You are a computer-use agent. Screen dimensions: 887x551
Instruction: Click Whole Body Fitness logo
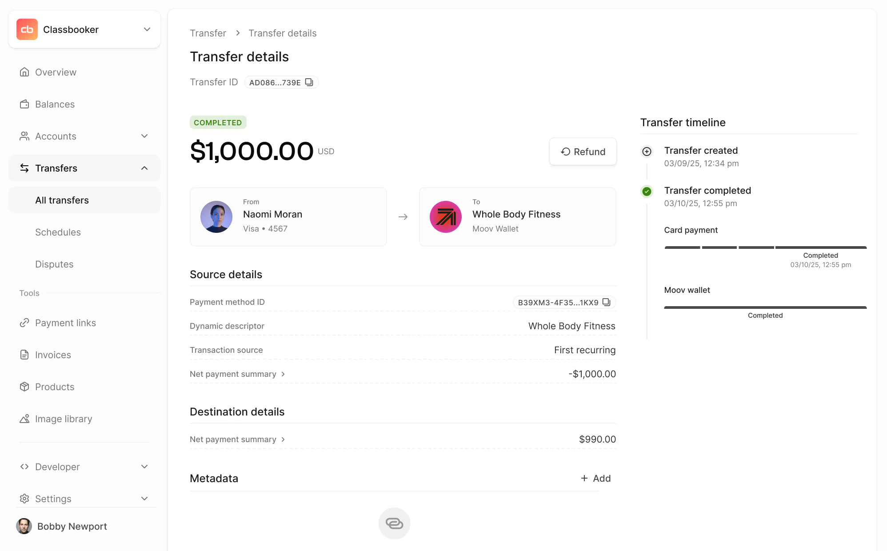click(446, 217)
